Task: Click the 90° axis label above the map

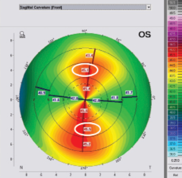Action: (x=84, y=31)
